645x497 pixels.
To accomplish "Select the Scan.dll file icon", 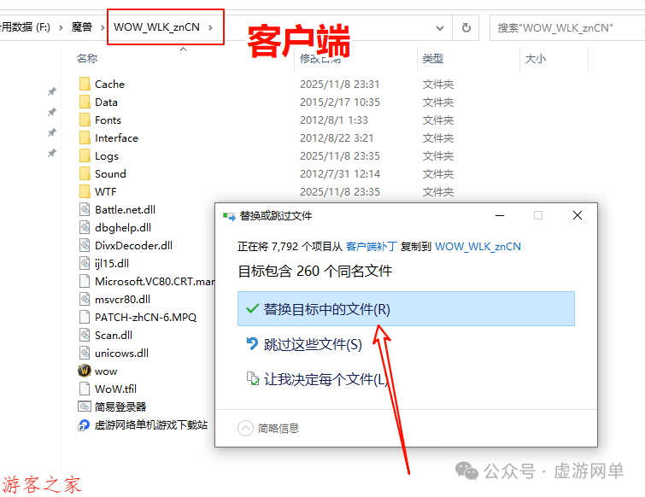I will [85, 335].
